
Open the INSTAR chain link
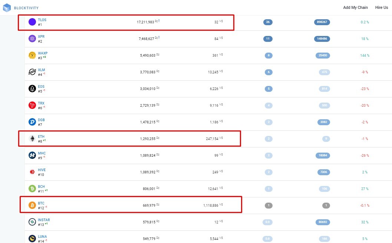[44, 220]
